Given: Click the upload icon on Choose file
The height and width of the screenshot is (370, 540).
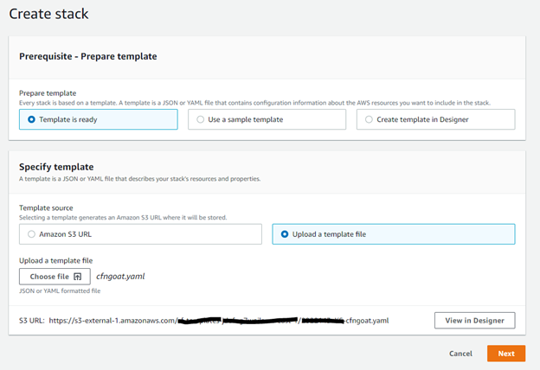Looking at the screenshot, I should 78,277.
